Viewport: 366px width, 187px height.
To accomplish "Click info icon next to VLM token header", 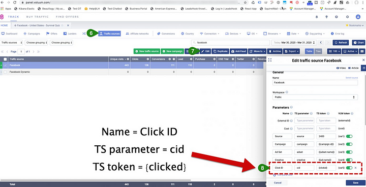I will point(352,113).
